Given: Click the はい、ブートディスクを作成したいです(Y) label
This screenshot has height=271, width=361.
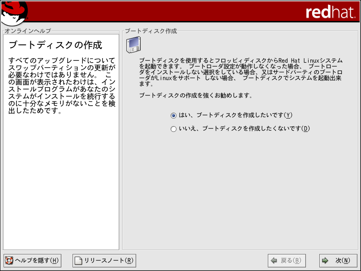Looking at the screenshot, I should click(235, 115).
